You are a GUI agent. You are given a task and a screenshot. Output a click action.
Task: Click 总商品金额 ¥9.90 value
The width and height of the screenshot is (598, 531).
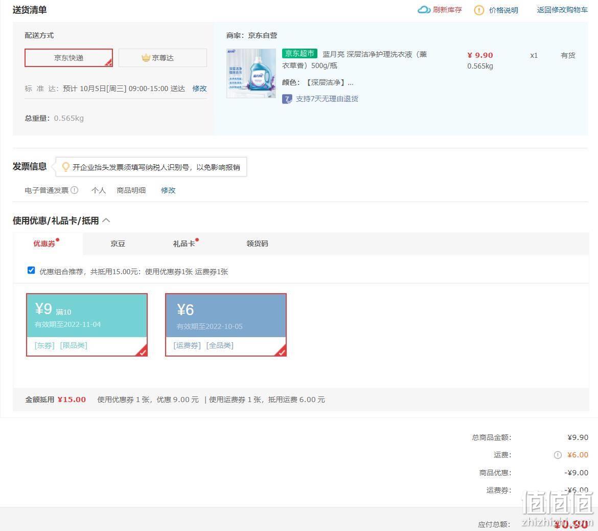pos(578,437)
